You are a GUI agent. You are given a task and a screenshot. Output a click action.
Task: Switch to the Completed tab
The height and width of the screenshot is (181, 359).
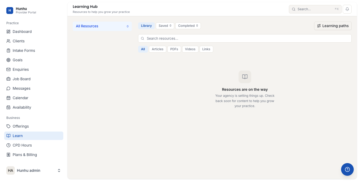tap(188, 26)
